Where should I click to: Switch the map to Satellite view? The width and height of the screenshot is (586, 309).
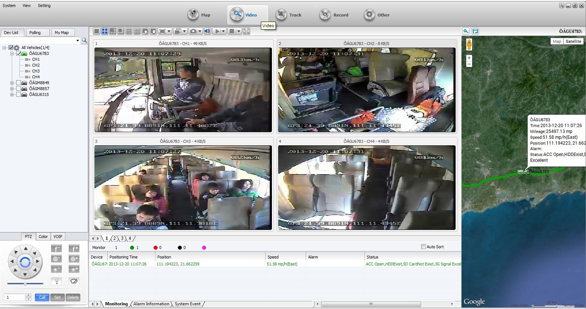coord(573,41)
